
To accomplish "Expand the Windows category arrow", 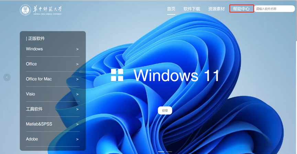I will point(77,49).
